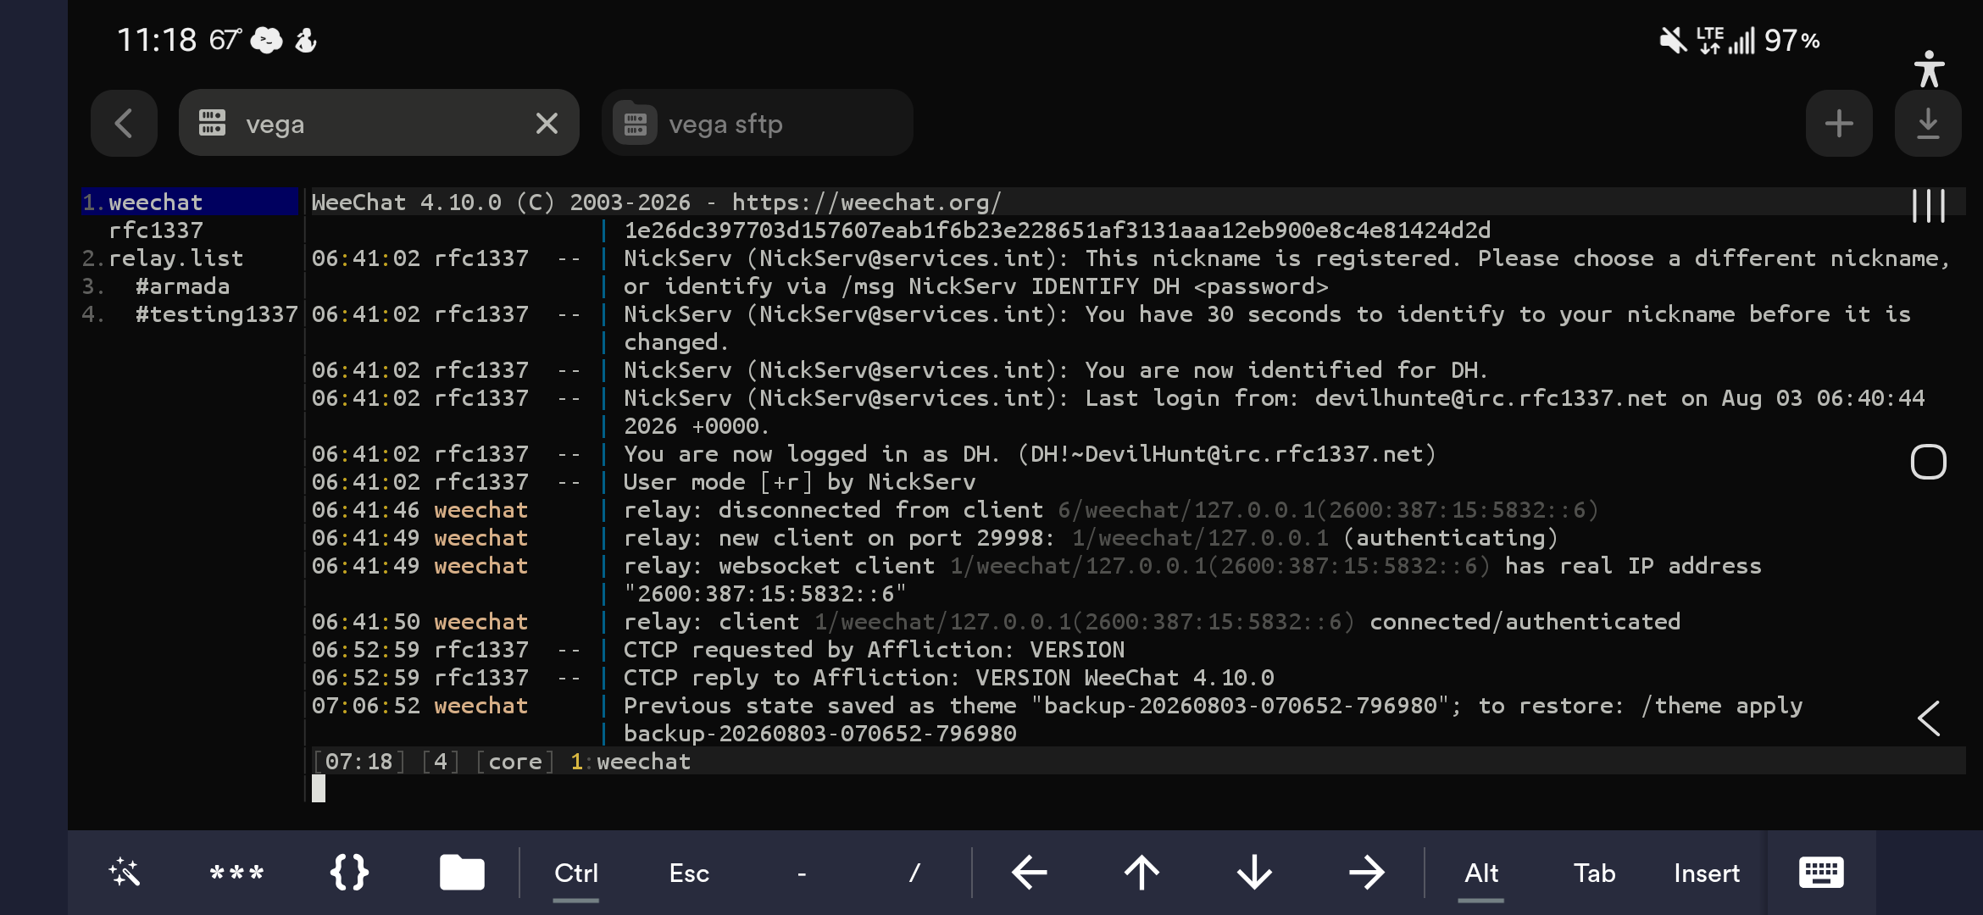Open the accessibility figure icon
This screenshot has width=1983, height=915.
[x=1929, y=69]
